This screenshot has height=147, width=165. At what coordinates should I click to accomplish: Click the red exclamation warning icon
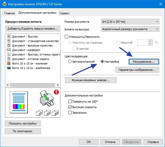[x=56, y=92]
